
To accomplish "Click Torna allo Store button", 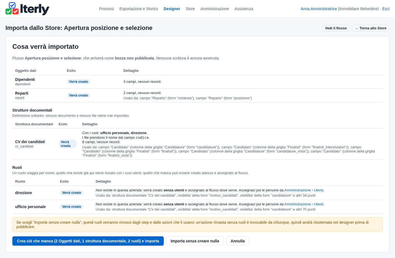I will coord(371,28).
